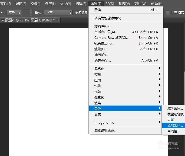This screenshot has height=156, width=185.
Task: Open the 前景 fill source dropdown
Action: 14,12
